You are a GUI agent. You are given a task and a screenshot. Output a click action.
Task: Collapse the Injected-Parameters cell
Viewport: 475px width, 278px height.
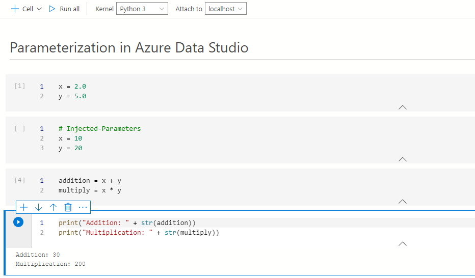[402, 159]
